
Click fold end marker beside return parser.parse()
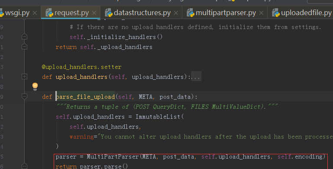click(24, 166)
